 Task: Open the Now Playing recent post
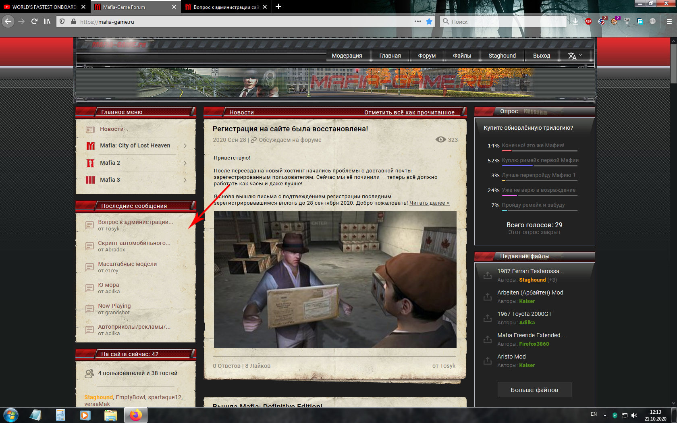coord(114,306)
